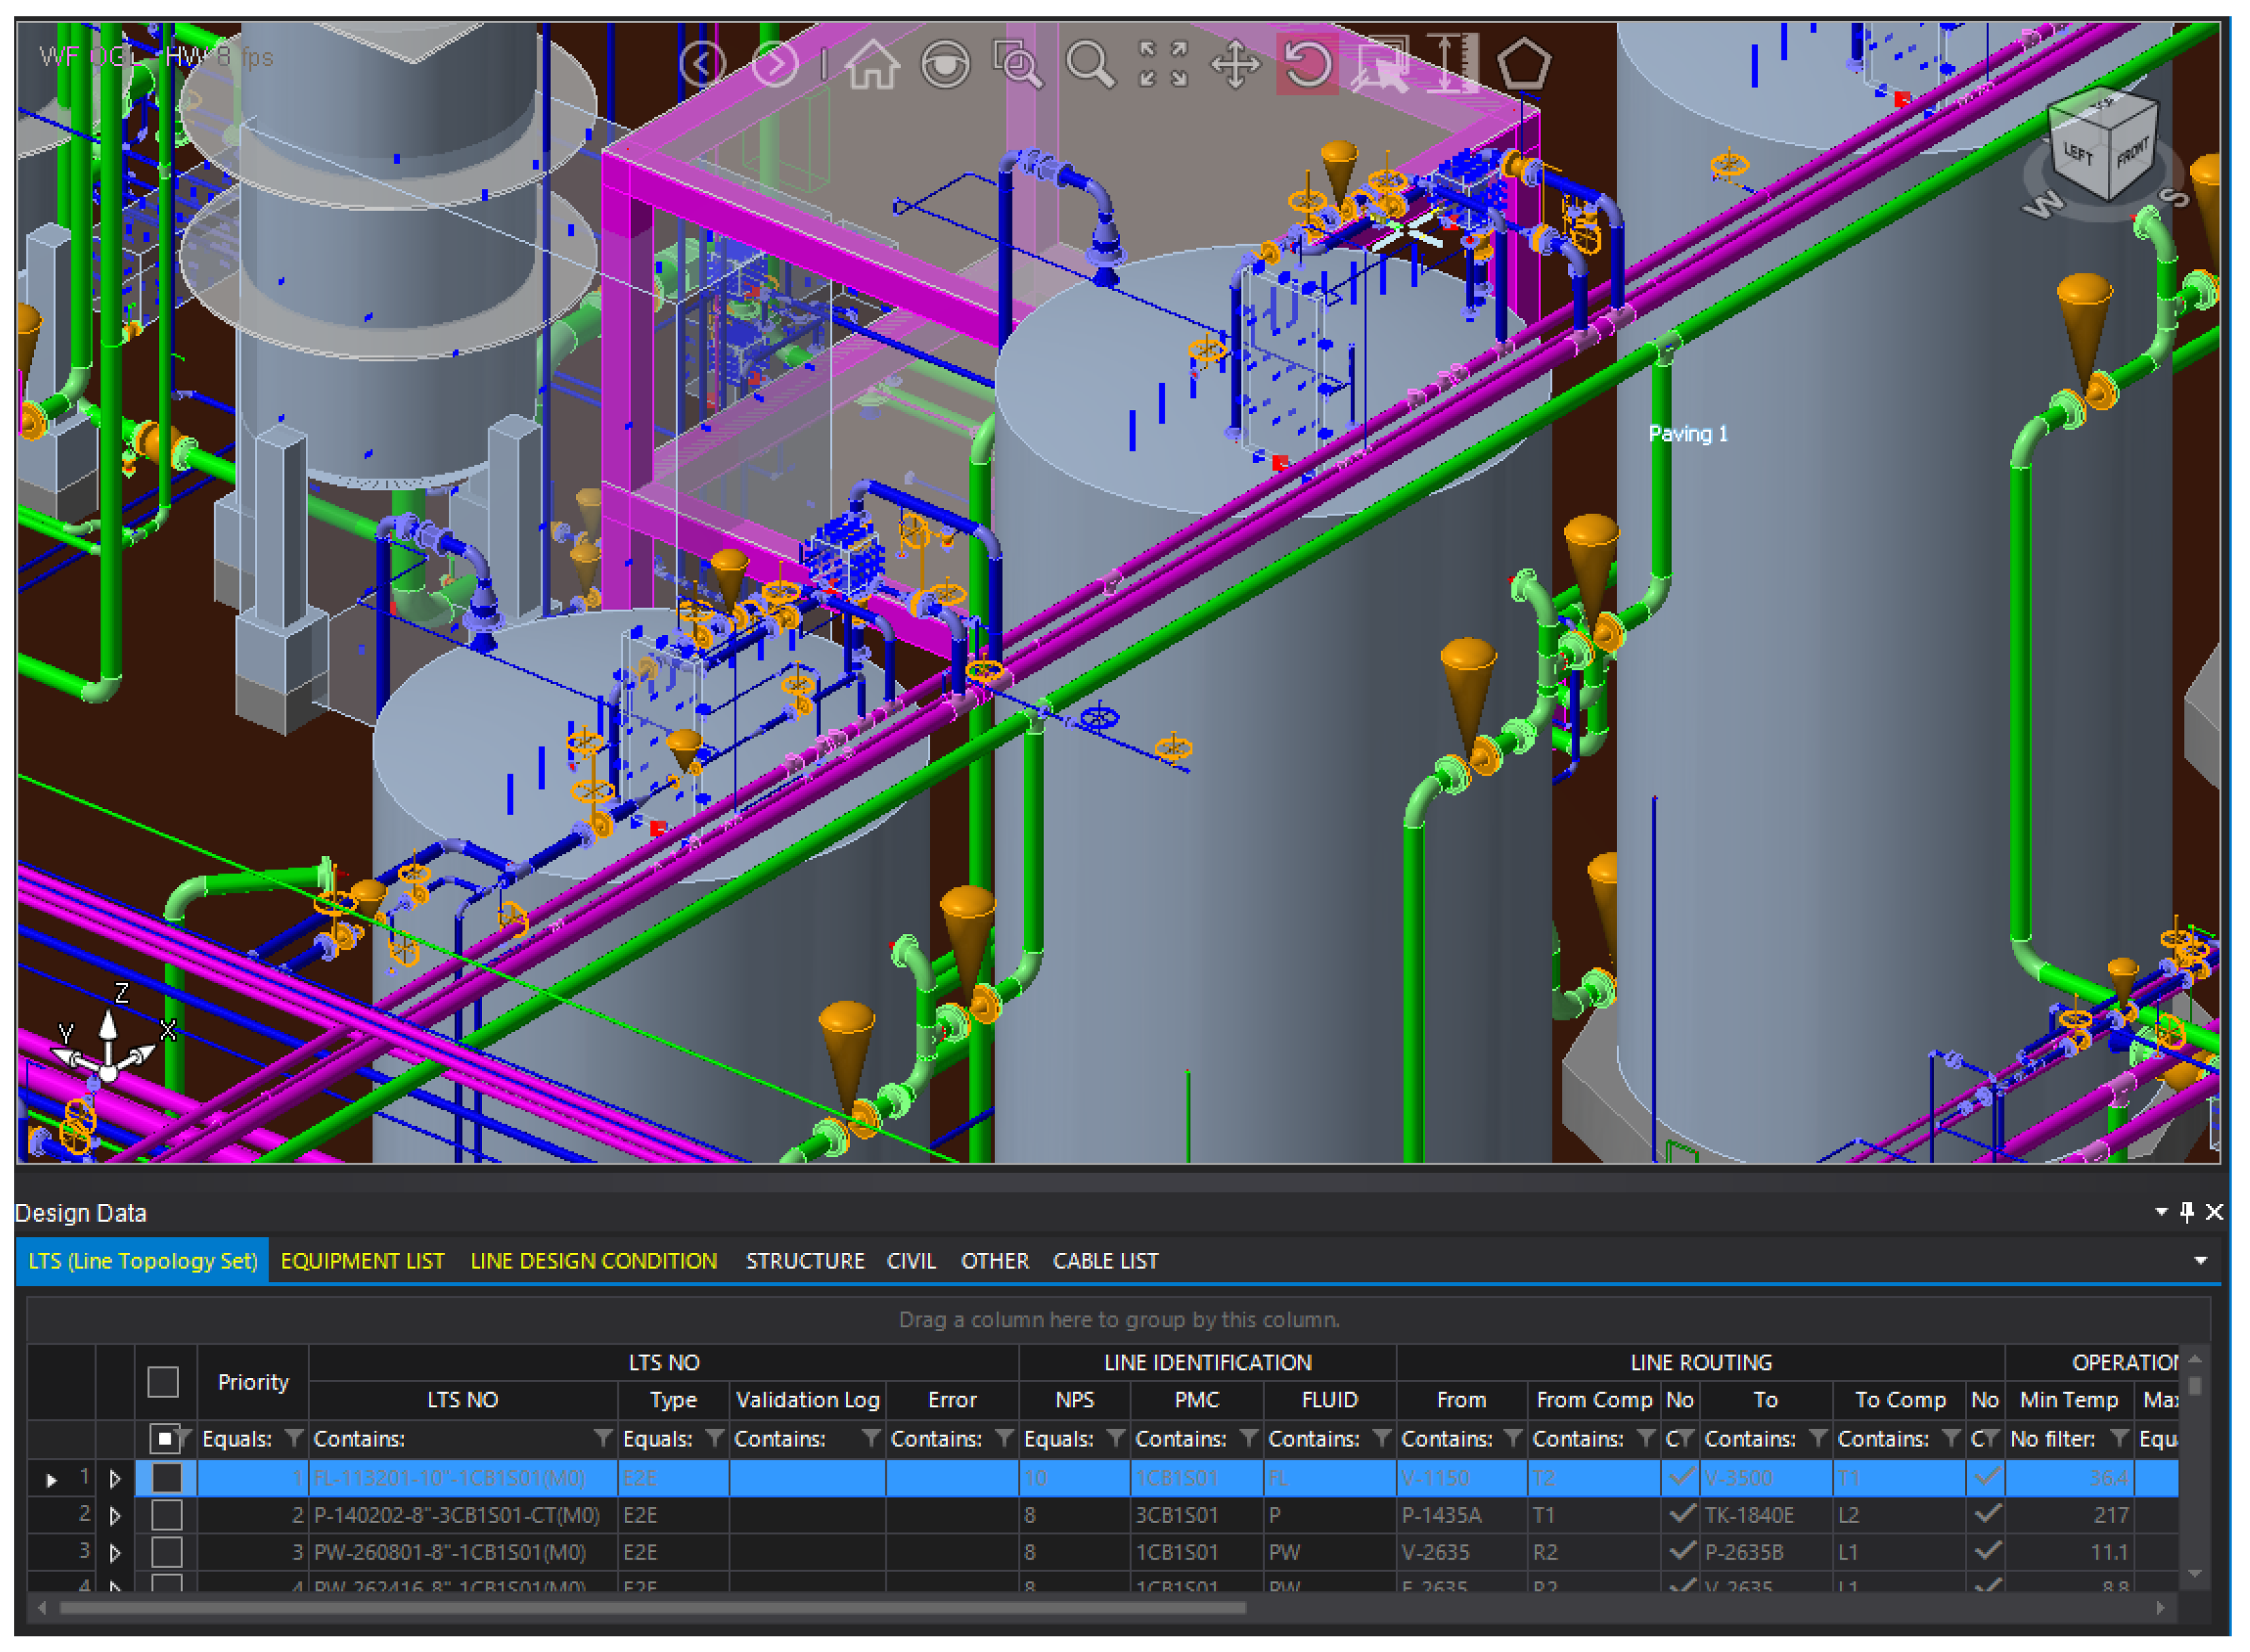Pin the Design Data panel

point(2188,1213)
